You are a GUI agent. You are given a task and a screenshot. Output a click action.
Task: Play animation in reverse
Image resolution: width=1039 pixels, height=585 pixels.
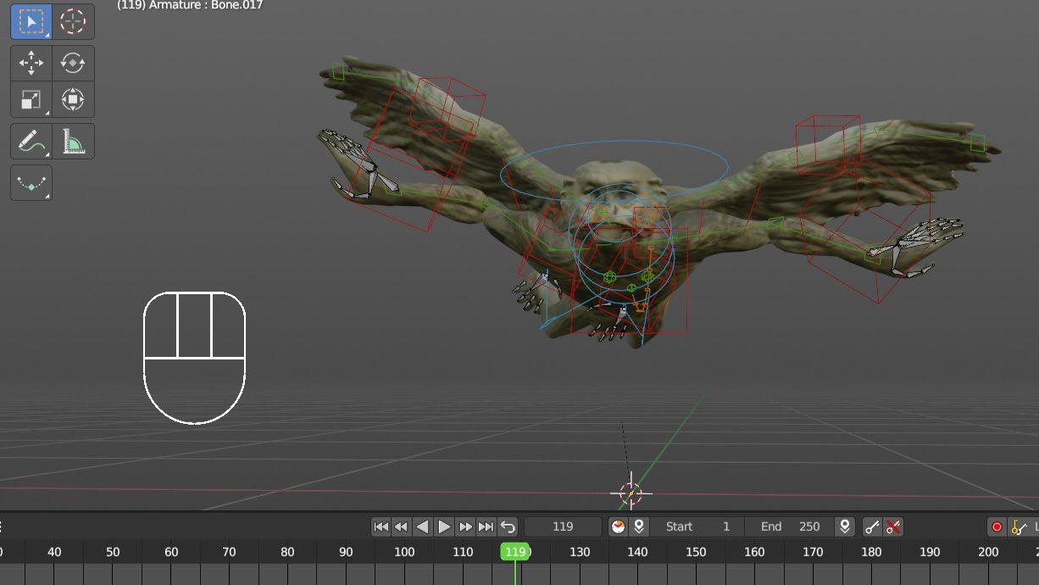tap(423, 526)
